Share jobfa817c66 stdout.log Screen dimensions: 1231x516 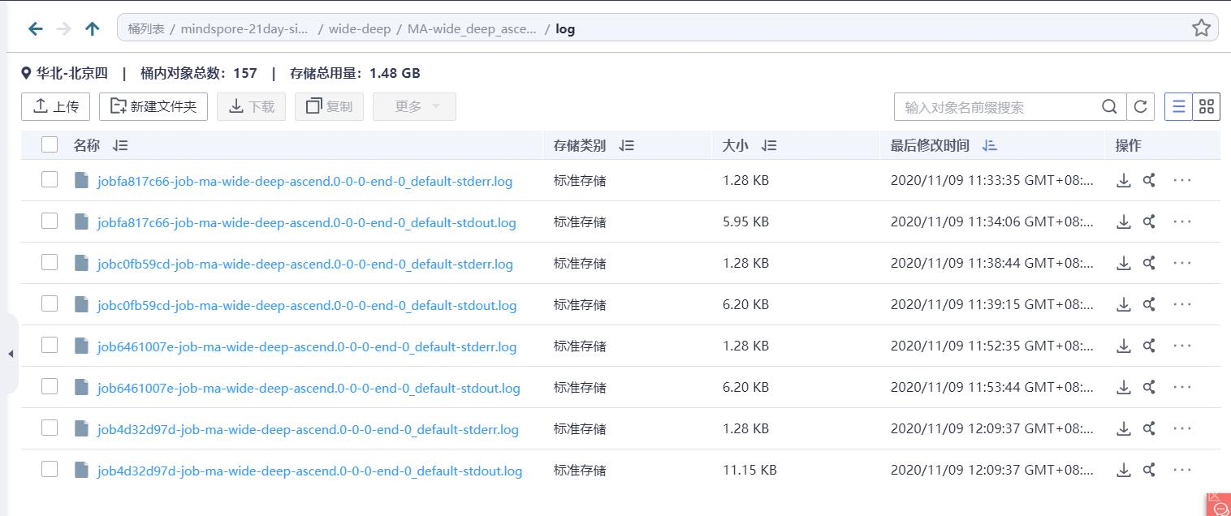click(1149, 222)
